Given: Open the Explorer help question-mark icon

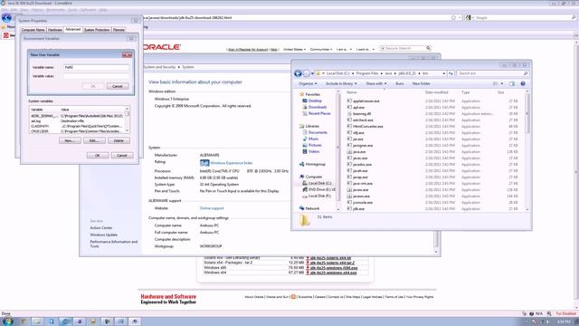Looking at the screenshot, I should click(x=523, y=84).
